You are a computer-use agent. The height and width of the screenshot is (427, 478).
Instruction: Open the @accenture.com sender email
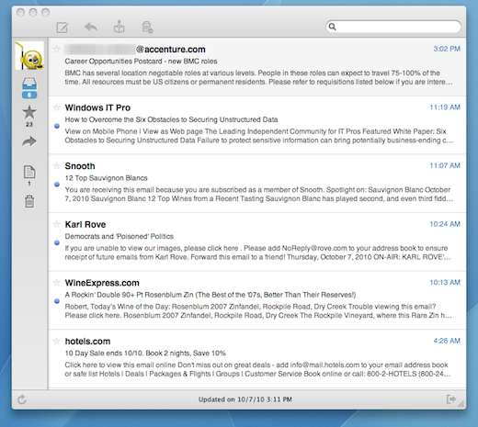tap(135, 50)
